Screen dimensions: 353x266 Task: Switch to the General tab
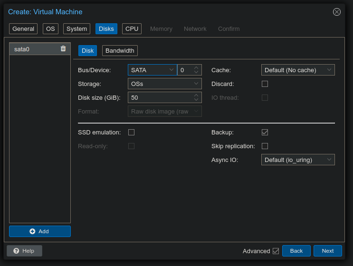(23, 28)
